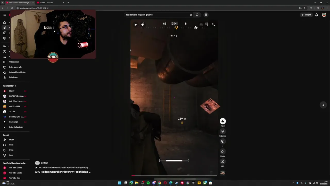This screenshot has width=330, height=186.
Task: Enter fullscreen on the Shorts player
Action: (x=213, y=25)
